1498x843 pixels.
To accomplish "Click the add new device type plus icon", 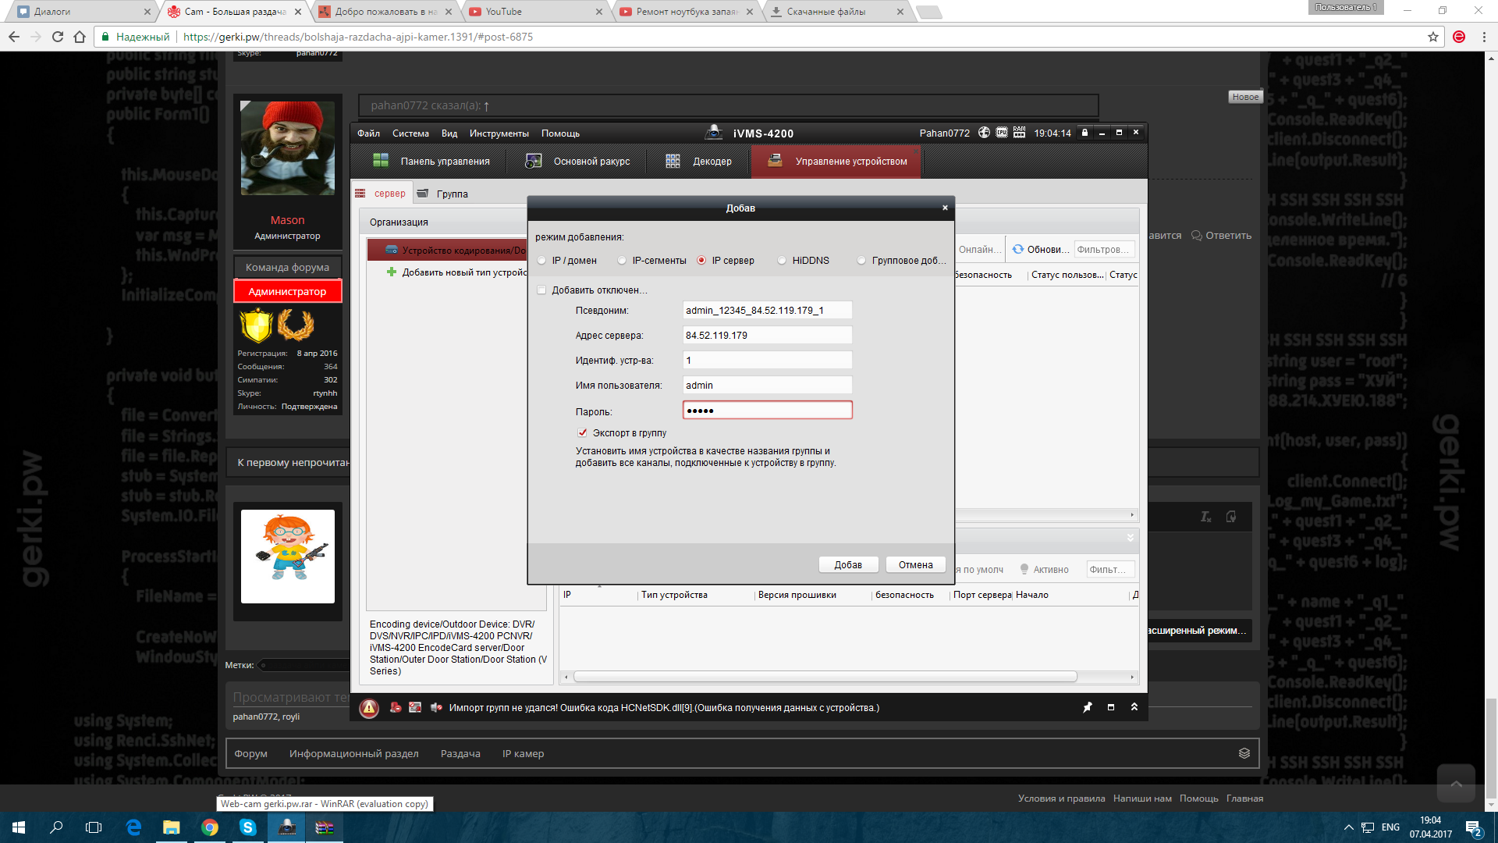I will coord(392,272).
